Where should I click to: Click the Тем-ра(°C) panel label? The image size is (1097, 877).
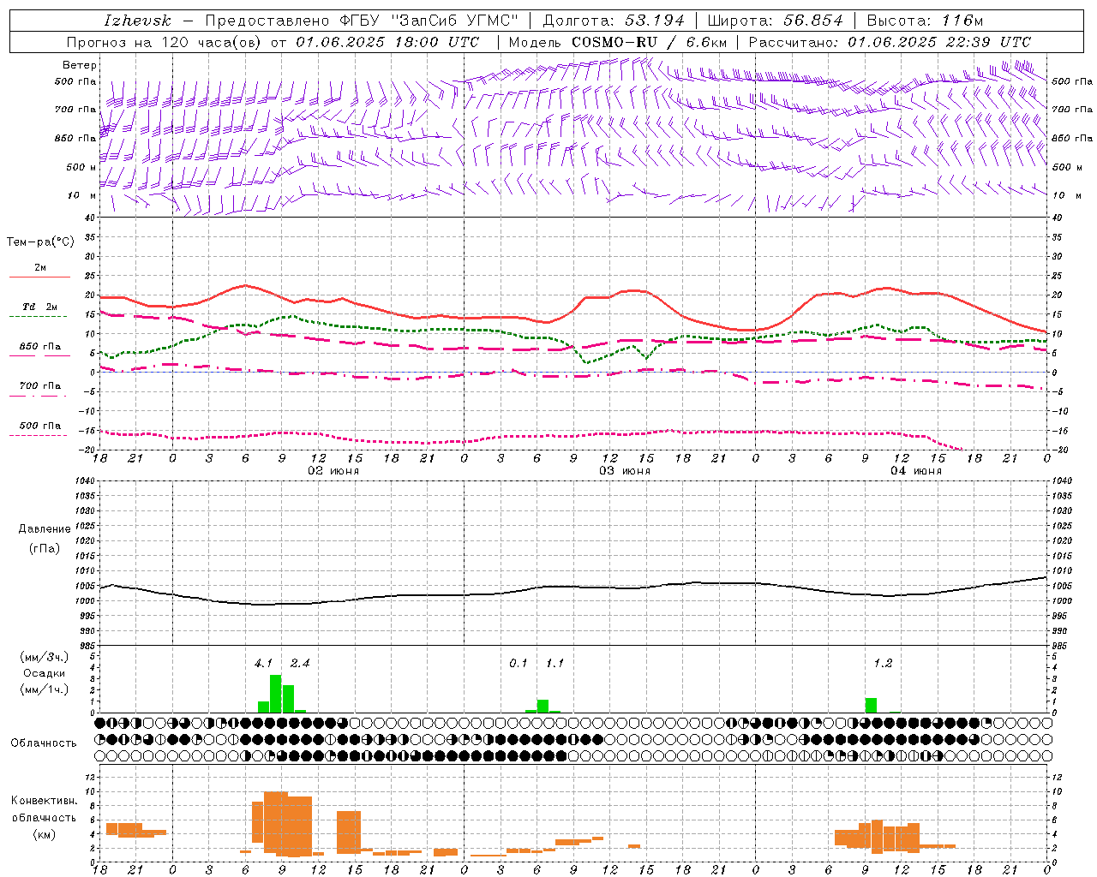40,242
